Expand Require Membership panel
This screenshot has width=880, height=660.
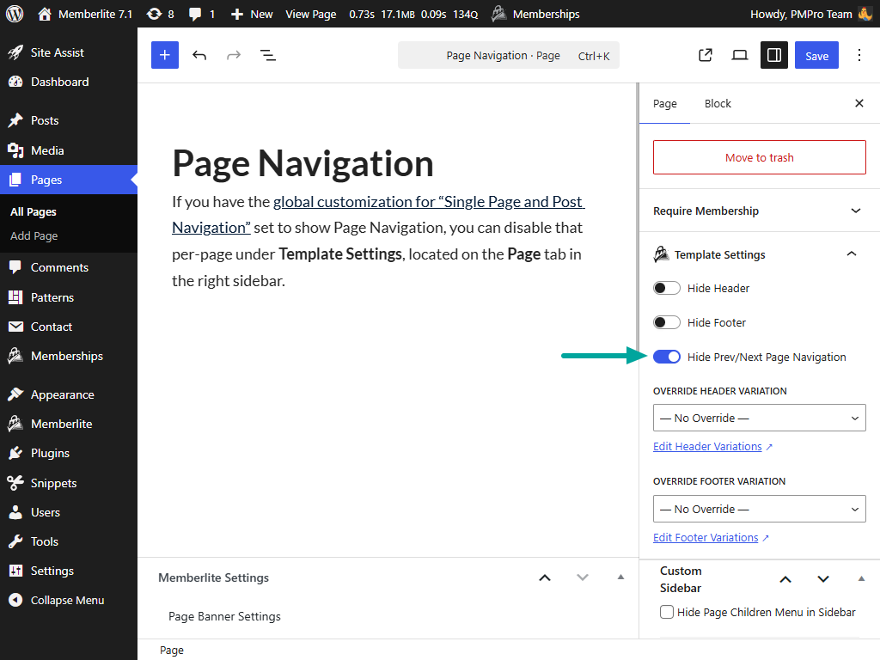760,211
